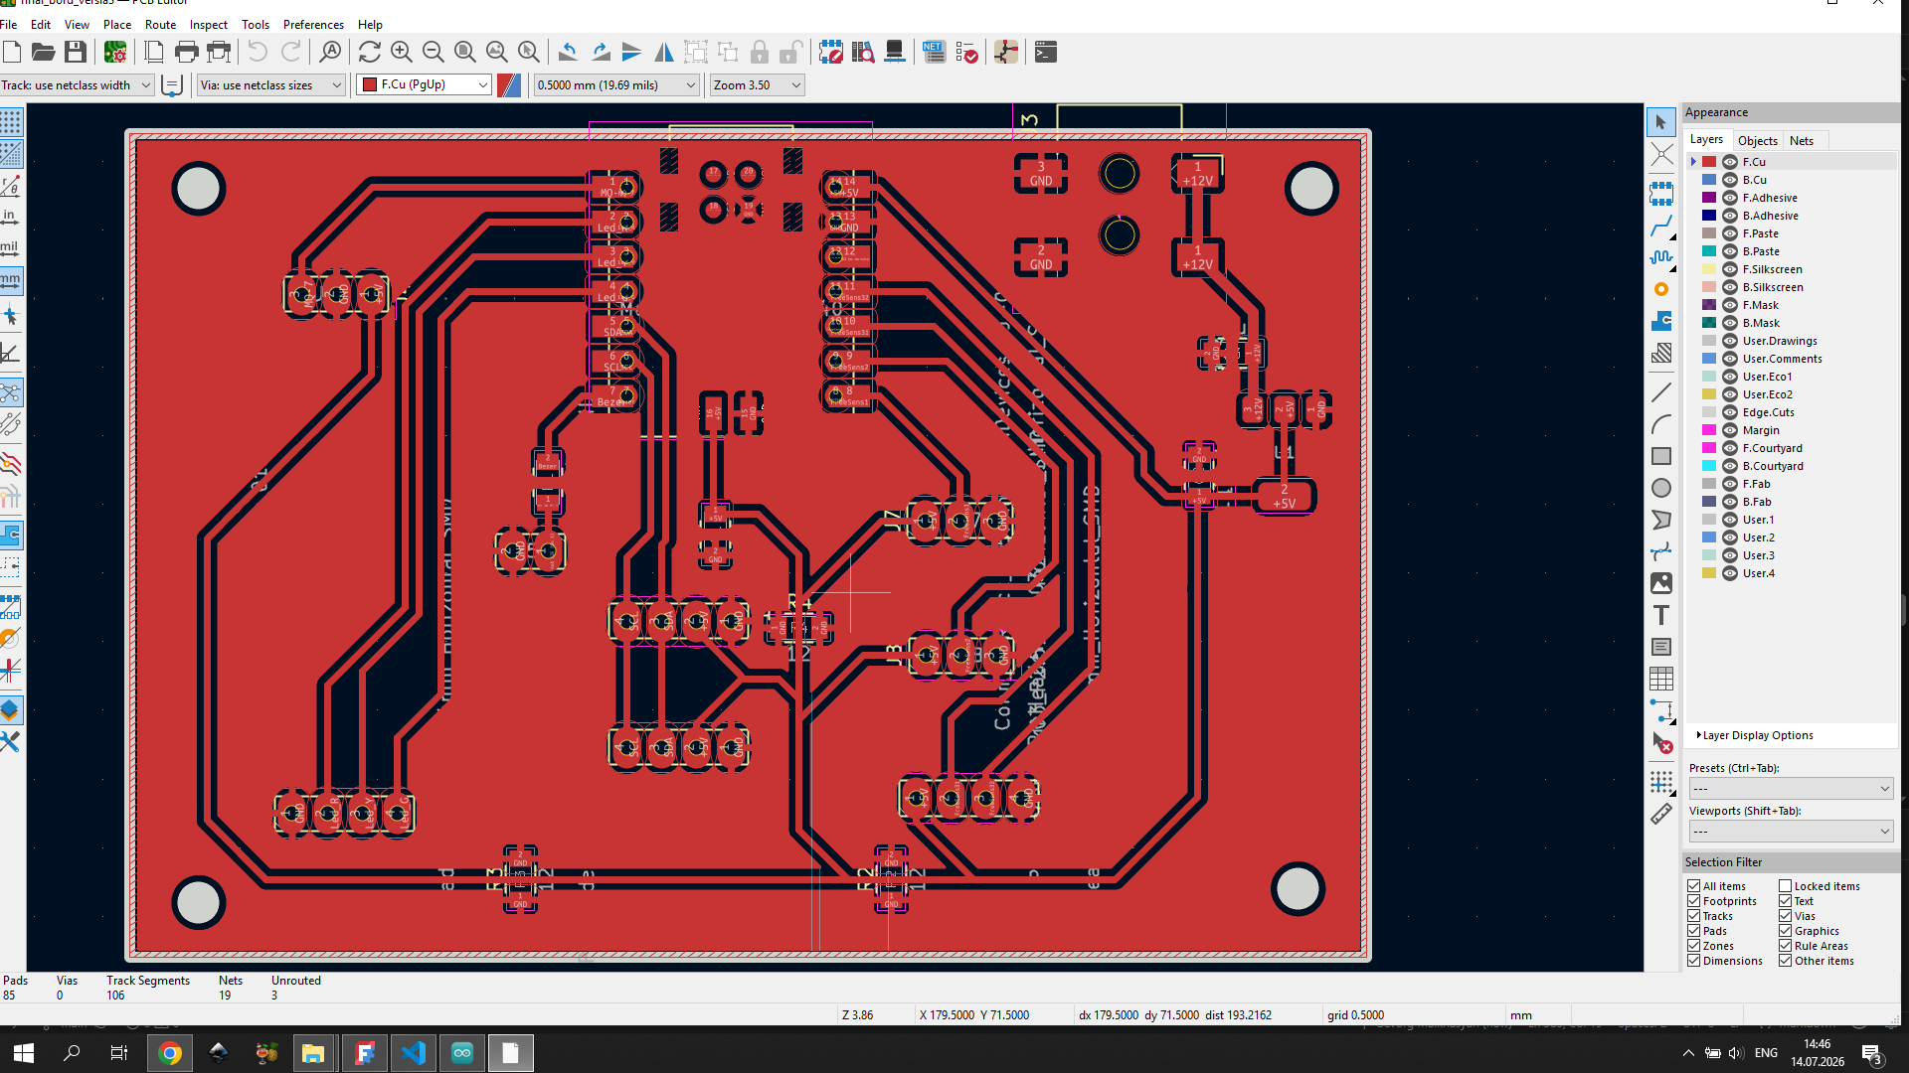This screenshot has height=1073, width=1909.
Task: Click the Rotate counterclockwise icon
Action: [569, 53]
